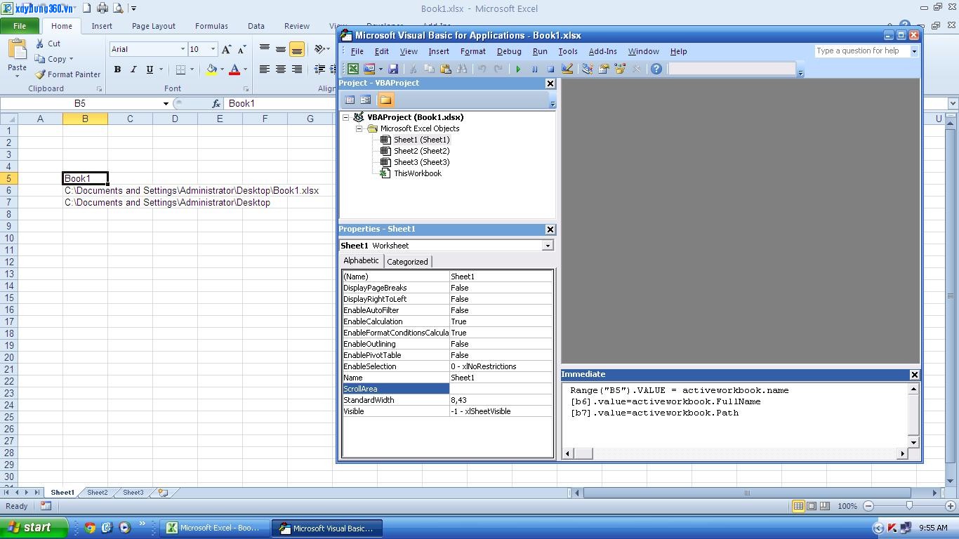Viewport: 959px width, 539px height.
Task: Select ScrollArea property row
Action: 447,389
